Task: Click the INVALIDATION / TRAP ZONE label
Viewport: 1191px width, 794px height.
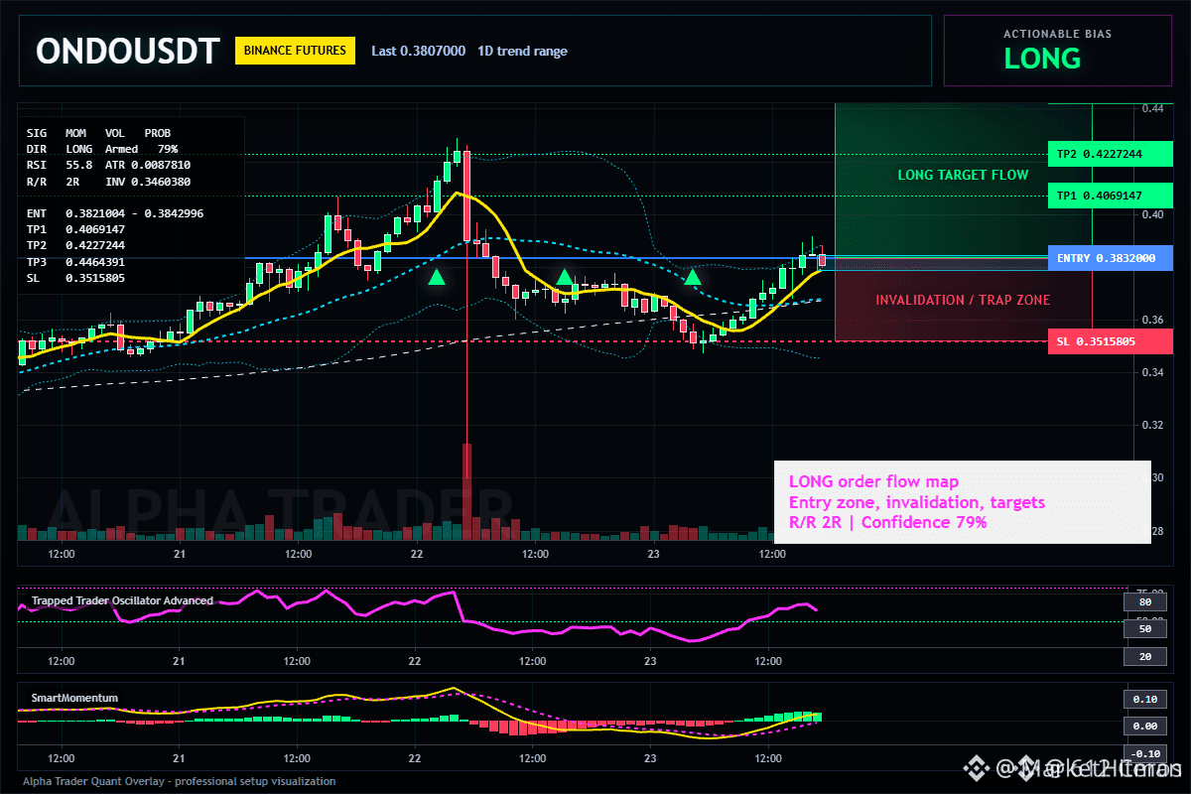Action: click(x=963, y=300)
